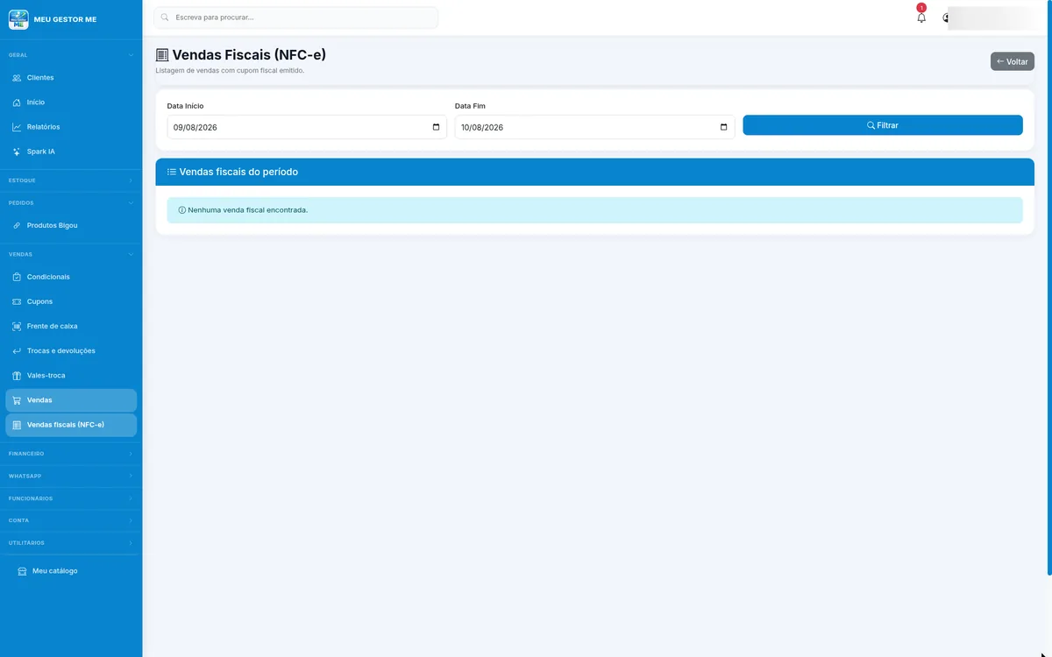Expand the UTILITÁRIOS sidebar section

tap(71, 543)
